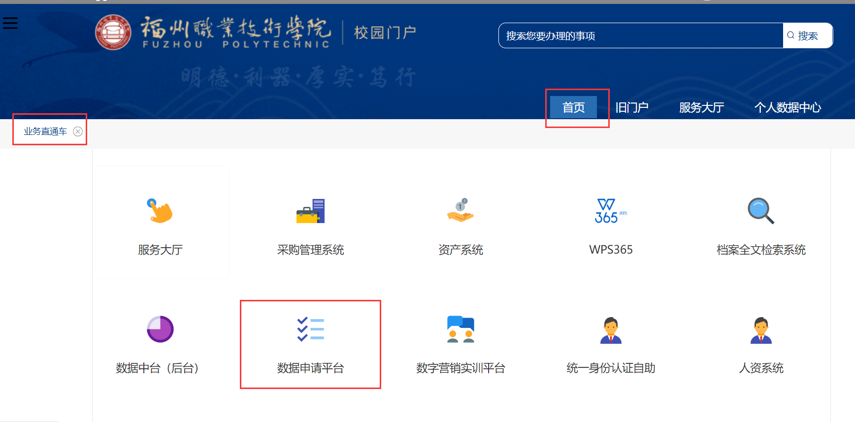Launch 采购管理系统 briefcase icon
The image size is (855, 422).
pyautogui.click(x=310, y=211)
